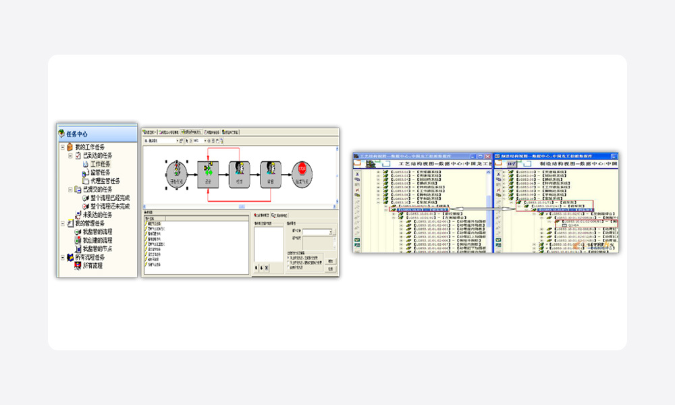Screen dimensions: 675x405
Task: Click the 未到达的任务 icon
Action: [78, 215]
